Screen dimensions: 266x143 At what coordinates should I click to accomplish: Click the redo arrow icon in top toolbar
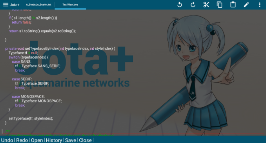point(193,5)
